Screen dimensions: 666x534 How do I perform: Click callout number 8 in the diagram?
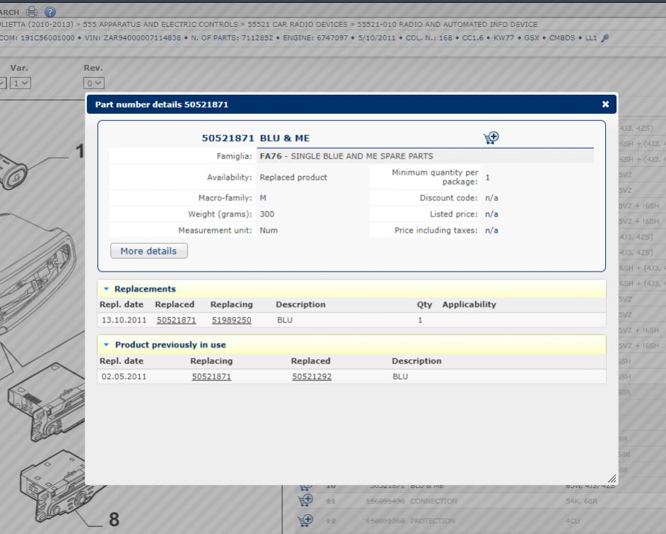114,519
